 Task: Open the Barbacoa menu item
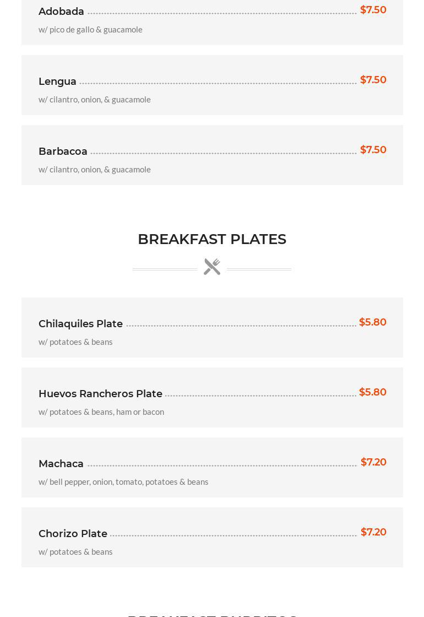pyautogui.click(x=63, y=151)
